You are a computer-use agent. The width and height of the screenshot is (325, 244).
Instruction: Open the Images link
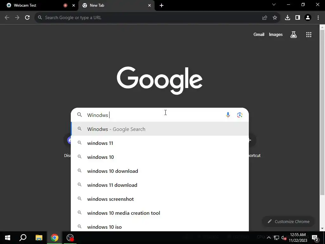click(276, 34)
